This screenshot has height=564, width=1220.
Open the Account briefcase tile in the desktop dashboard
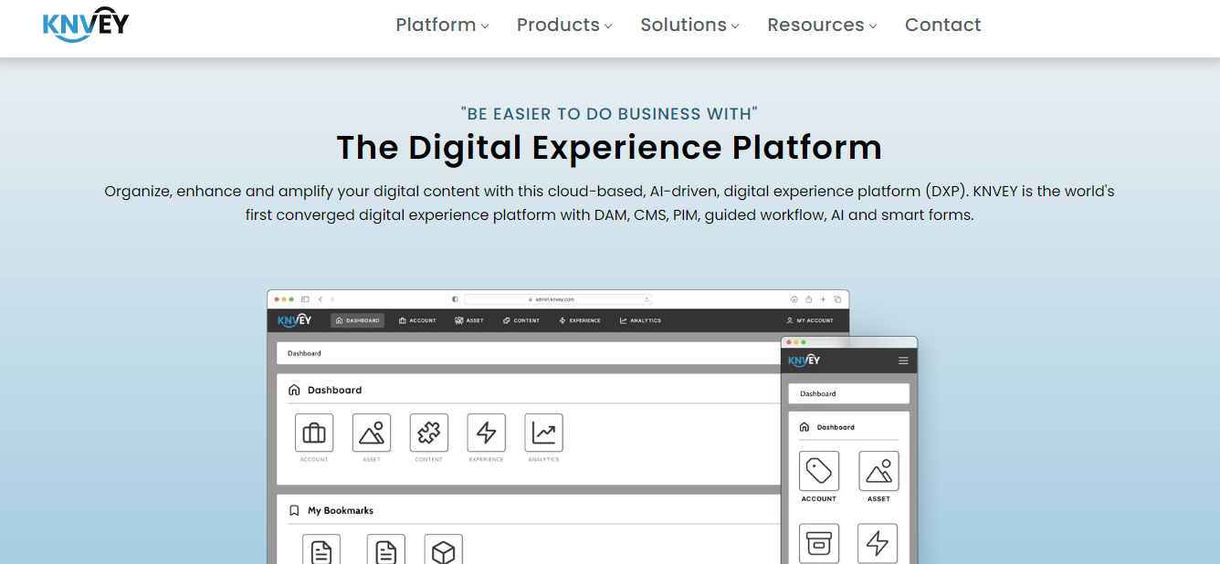(314, 433)
